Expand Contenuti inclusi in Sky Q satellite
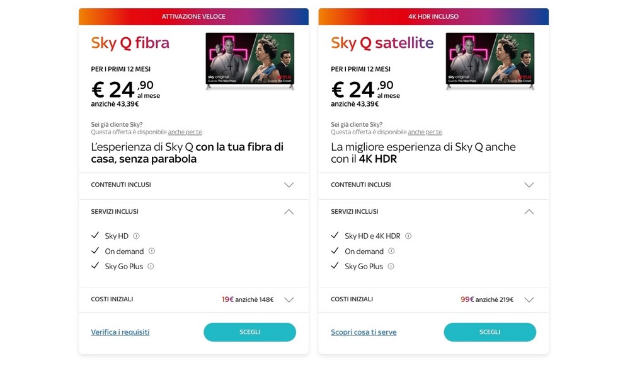 (433, 185)
